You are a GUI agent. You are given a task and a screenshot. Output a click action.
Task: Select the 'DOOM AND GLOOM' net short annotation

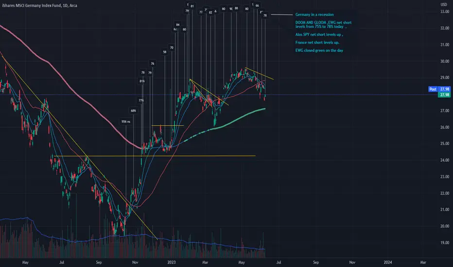[323, 25]
